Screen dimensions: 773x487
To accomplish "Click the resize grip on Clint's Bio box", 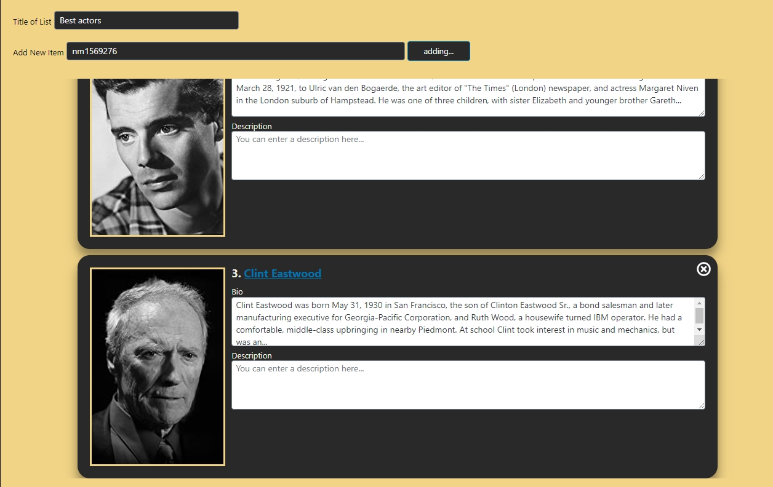I will [700, 341].
